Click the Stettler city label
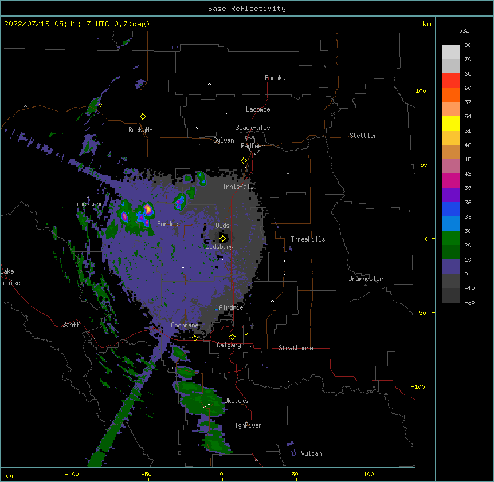This screenshot has height=482, width=494. point(363,136)
